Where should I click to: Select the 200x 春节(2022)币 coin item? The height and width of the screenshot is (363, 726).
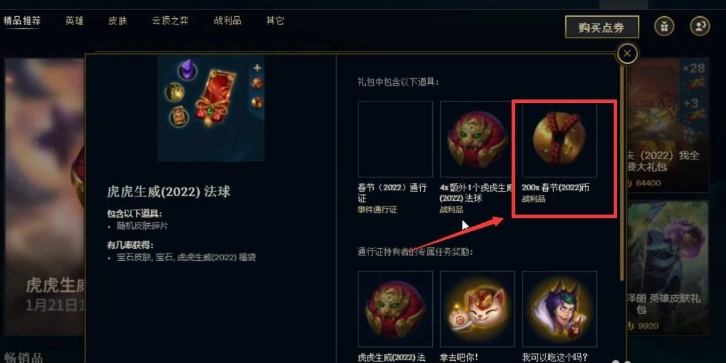tap(559, 139)
